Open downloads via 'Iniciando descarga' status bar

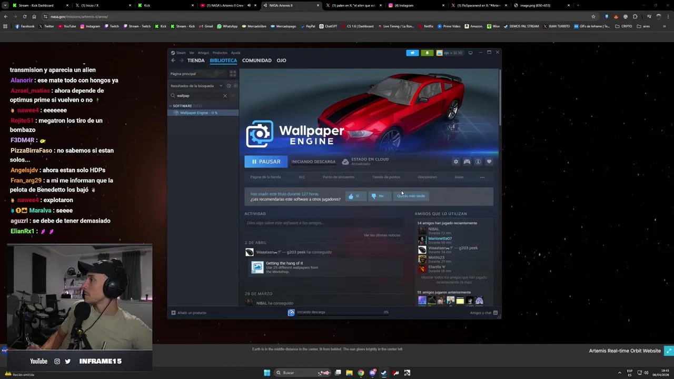point(338,312)
